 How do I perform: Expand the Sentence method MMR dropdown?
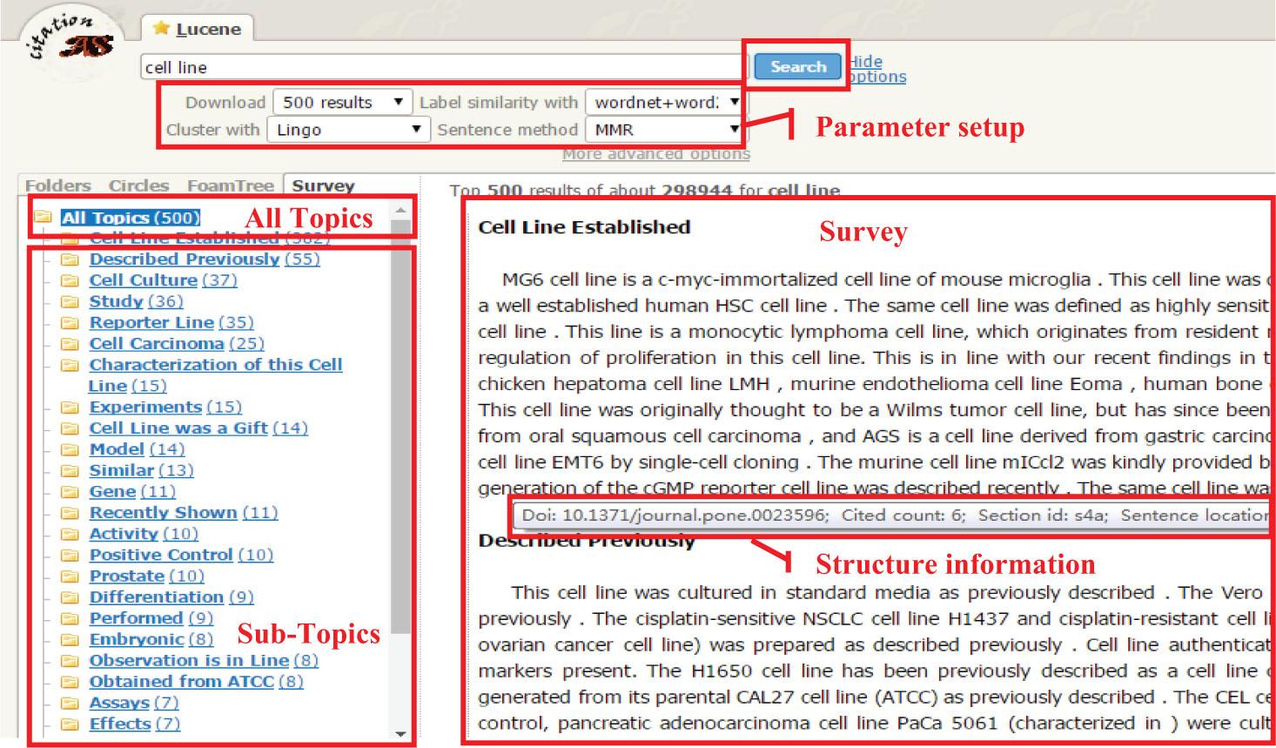point(663,130)
